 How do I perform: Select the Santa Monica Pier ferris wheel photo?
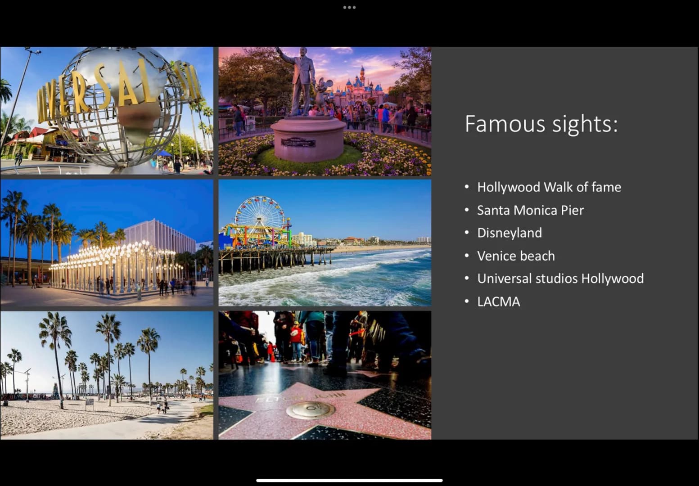click(x=325, y=243)
